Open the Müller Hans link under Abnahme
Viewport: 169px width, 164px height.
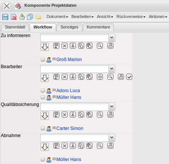pos(69,160)
